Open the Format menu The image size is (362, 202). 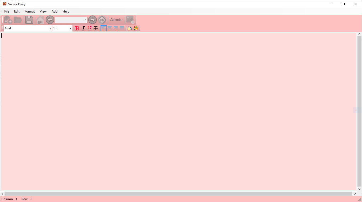click(29, 11)
